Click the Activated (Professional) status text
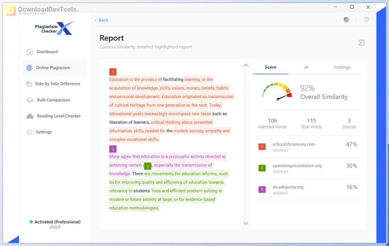The image size is (389, 246). (x=58, y=222)
